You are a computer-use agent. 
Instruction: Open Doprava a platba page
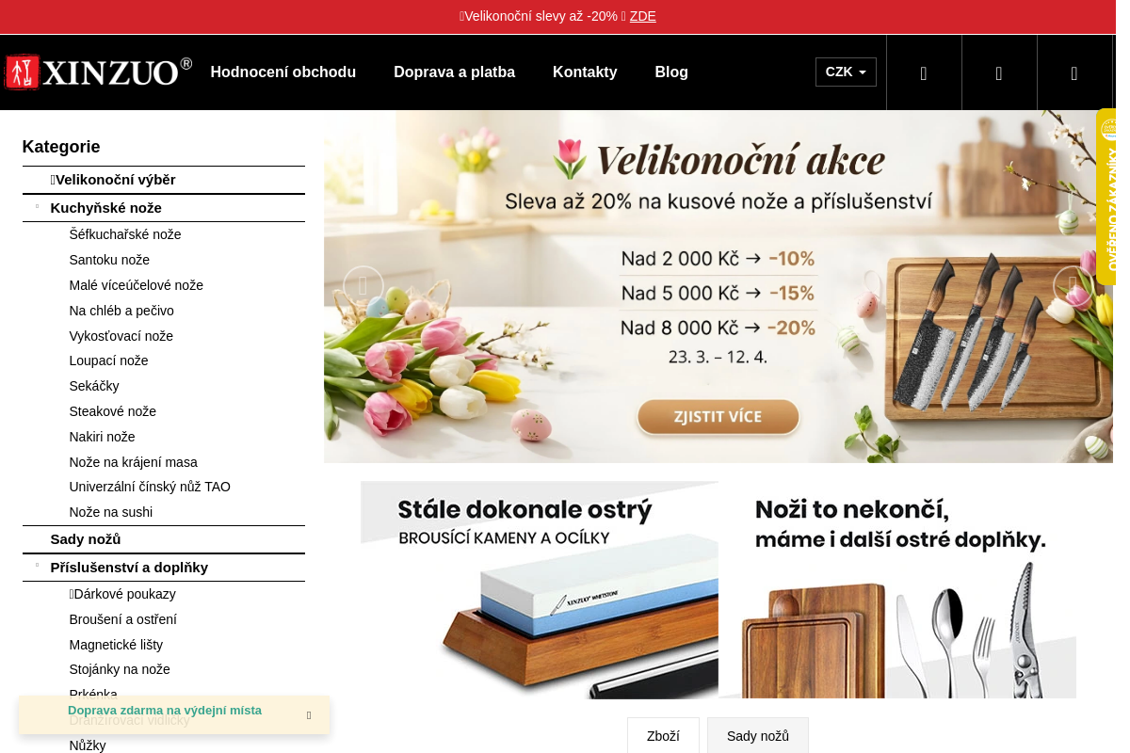point(454,72)
